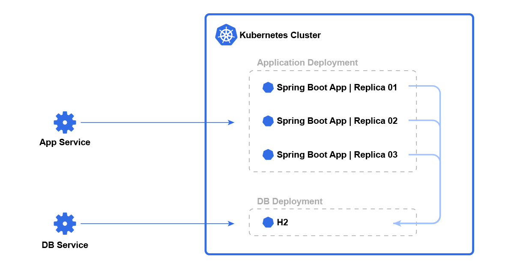Viewport: 514px width, 269px height.
Task: Click the Spring Boot App Replica 02 label
Action: (337, 121)
